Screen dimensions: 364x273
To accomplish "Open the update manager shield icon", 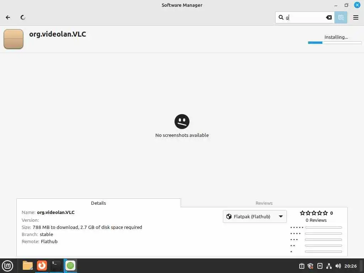I will [x=311, y=266].
